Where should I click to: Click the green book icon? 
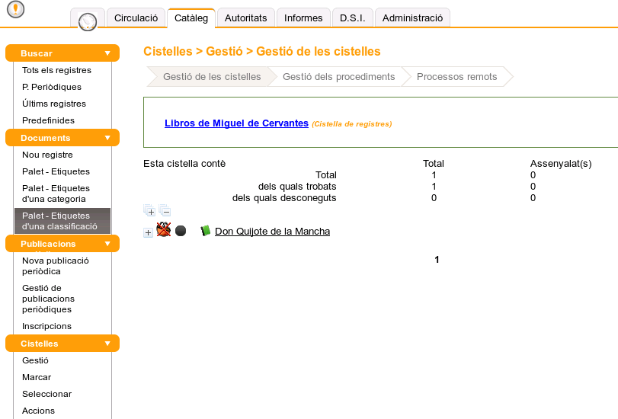[x=205, y=231]
